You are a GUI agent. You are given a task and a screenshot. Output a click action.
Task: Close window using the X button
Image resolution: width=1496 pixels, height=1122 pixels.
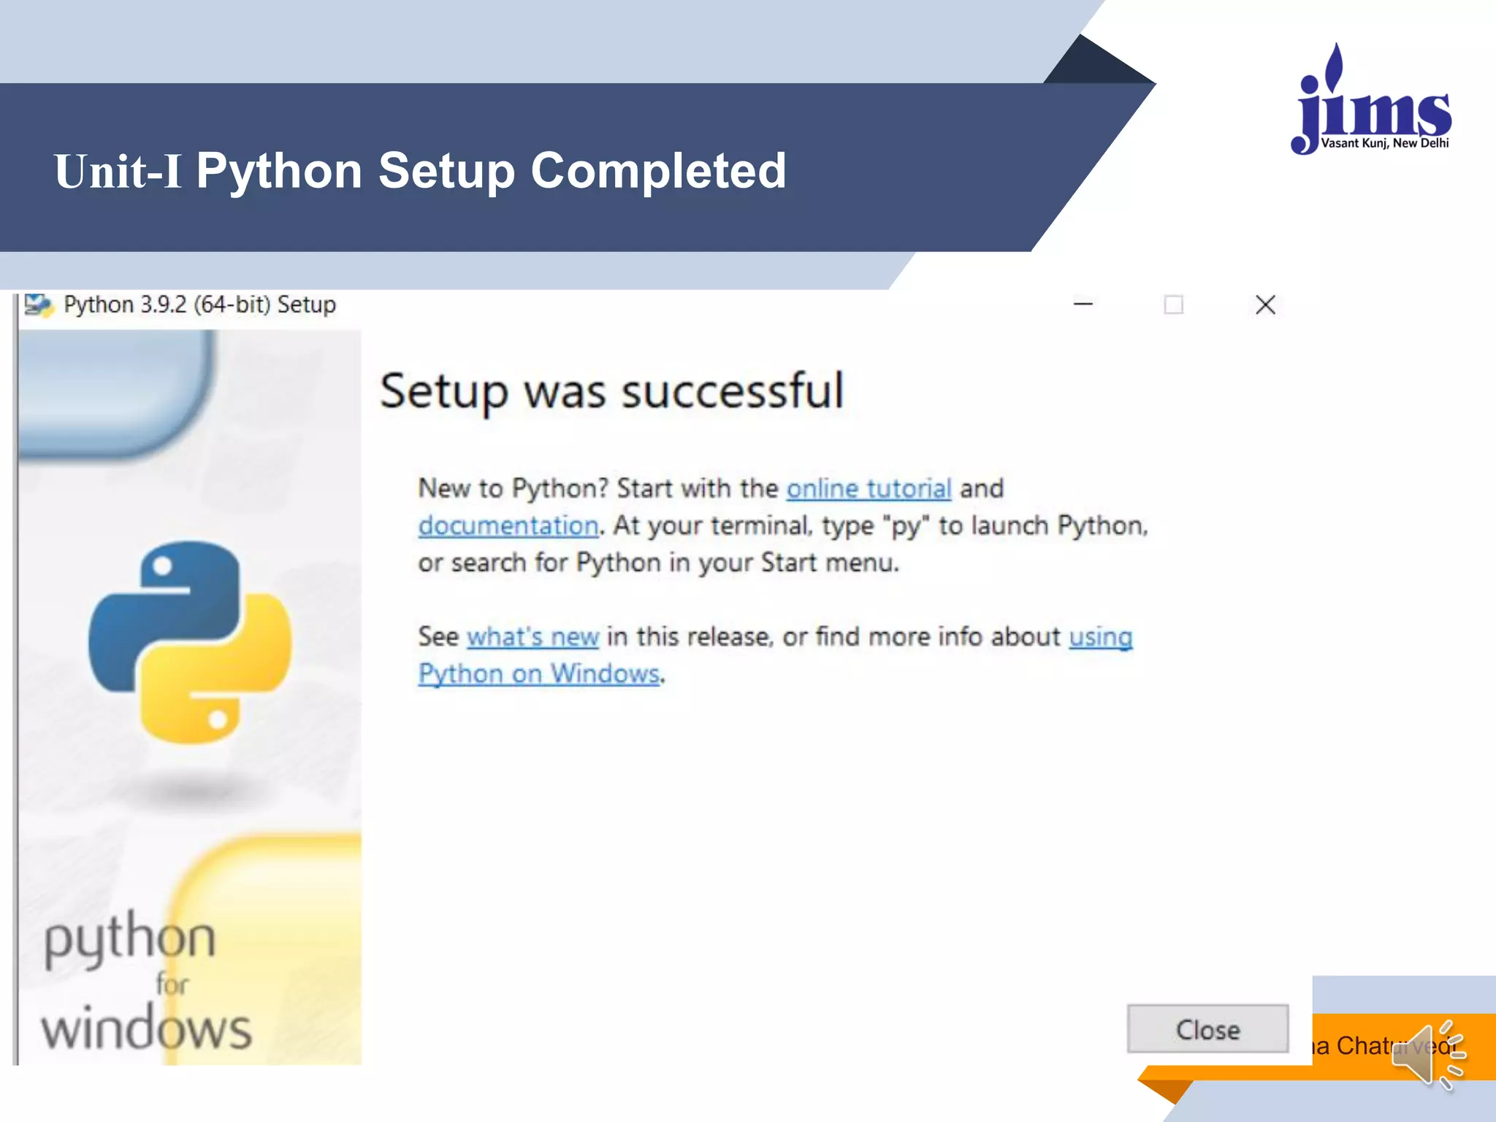(1265, 304)
